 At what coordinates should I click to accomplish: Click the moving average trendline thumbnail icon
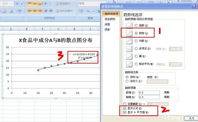click(x=129, y=64)
